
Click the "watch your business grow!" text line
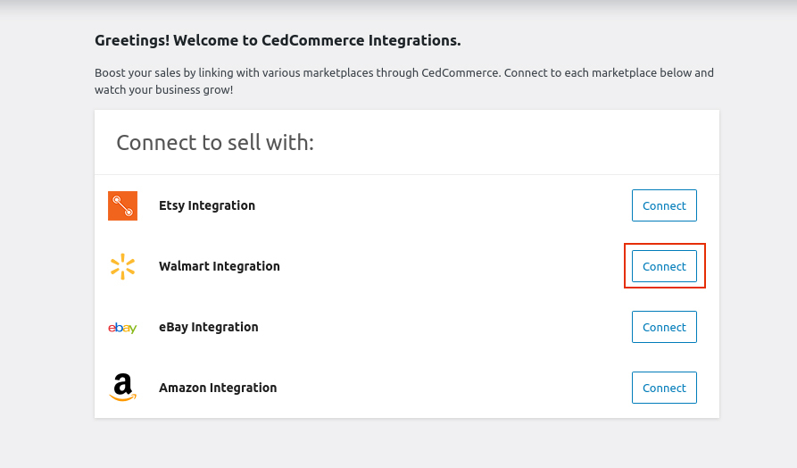pos(163,90)
